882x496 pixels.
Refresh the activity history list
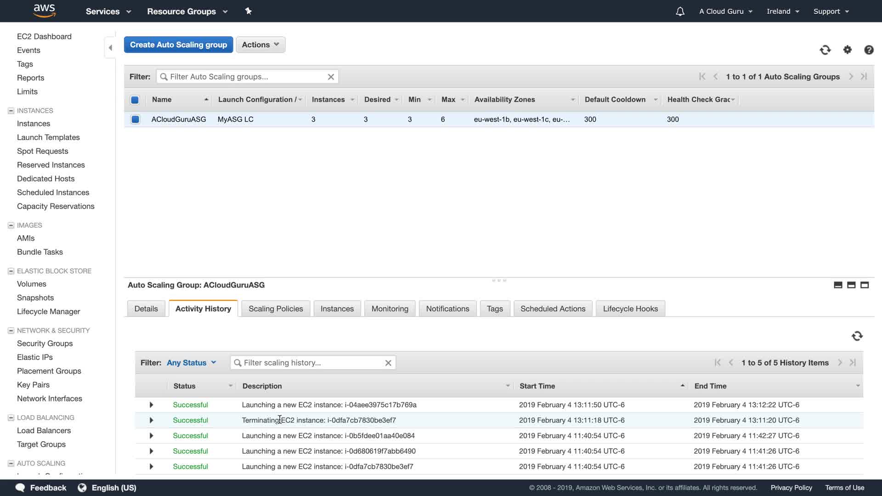(857, 336)
